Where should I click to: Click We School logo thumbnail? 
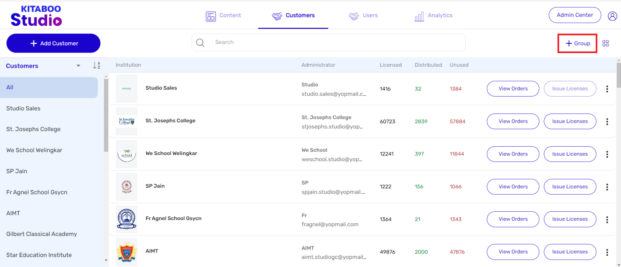click(x=127, y=154)
